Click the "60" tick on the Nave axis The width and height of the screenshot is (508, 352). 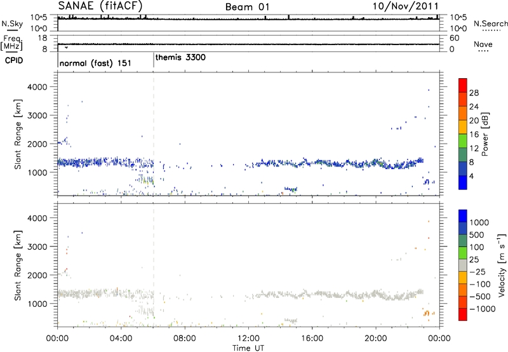tap(454, 38)
